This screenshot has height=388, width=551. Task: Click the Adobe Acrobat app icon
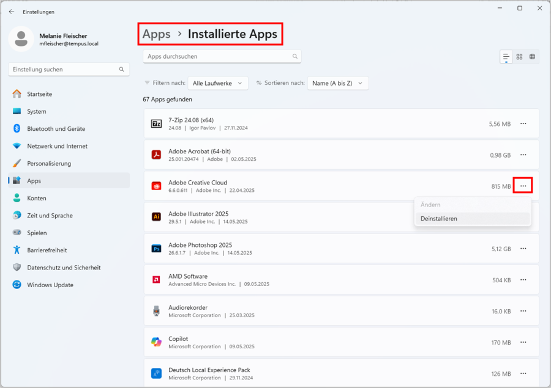pos(156,155)
